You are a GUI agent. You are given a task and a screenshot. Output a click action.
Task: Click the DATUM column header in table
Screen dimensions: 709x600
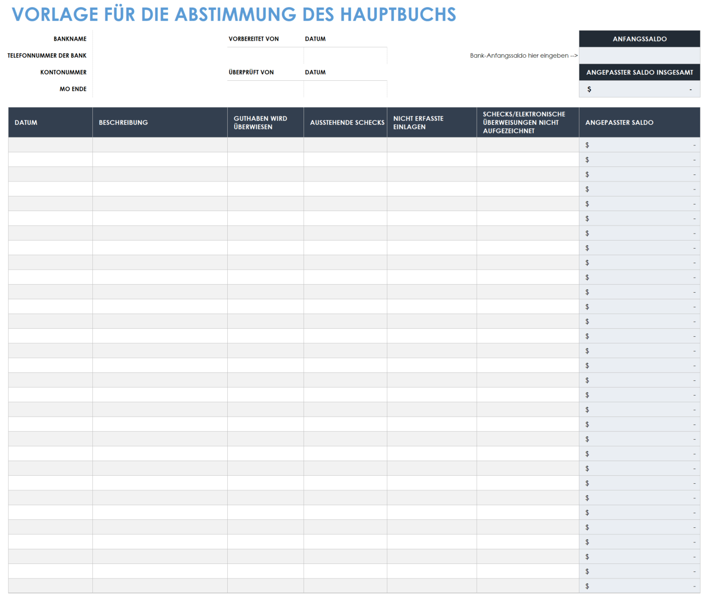click(50, 122)
